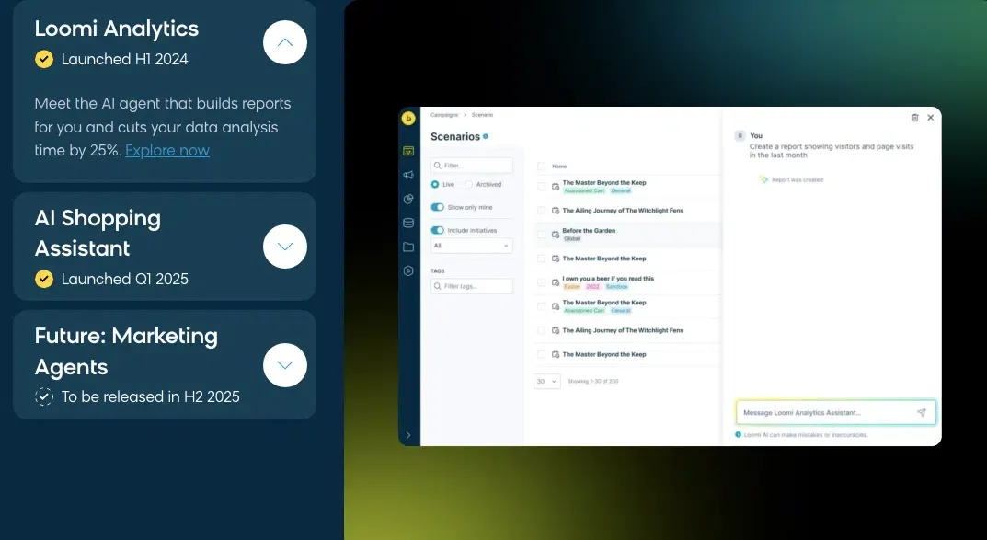The height and width of the screenshot is (540, 987).
Task: Click the megaphone icon in the sidebar
Action: [408, 175]
